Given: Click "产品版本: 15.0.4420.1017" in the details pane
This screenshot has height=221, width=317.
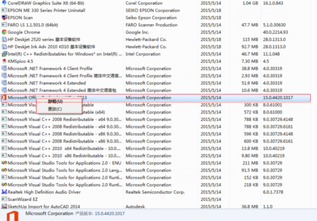Looking at the screenshot, I should [100, 214].
